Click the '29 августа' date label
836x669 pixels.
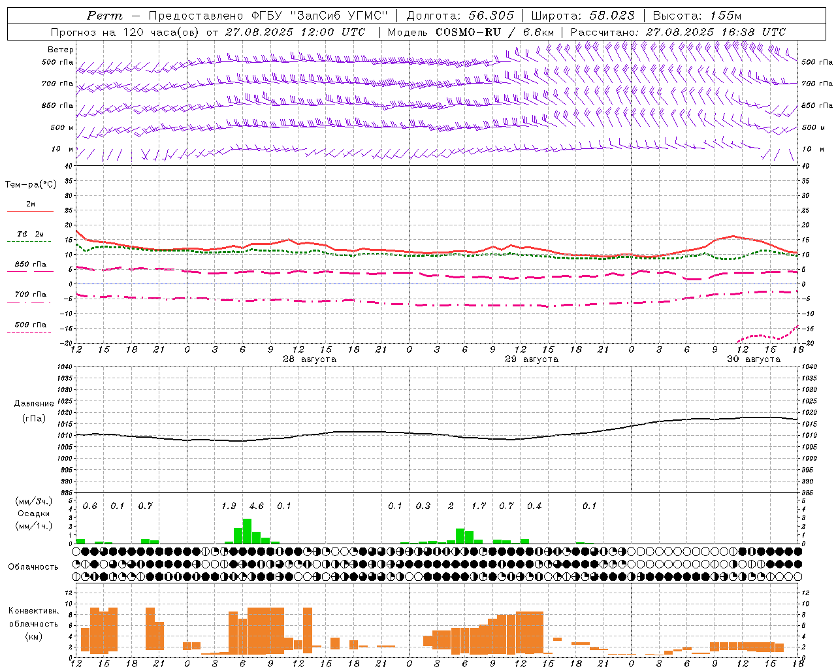[x=532, y=359]
